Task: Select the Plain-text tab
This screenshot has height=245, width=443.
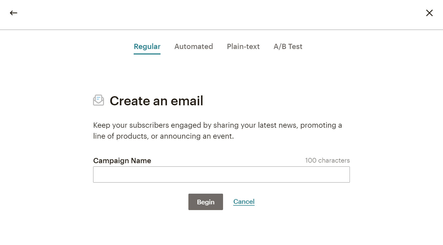Action: [243, 46]
